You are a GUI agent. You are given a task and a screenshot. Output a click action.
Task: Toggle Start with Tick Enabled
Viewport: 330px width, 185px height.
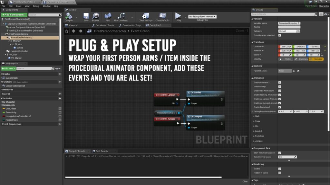279,153
